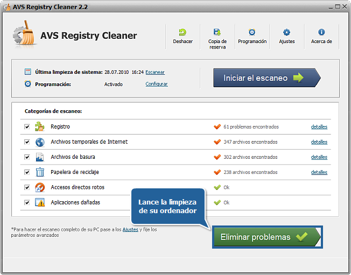Open detalles link for Archivos de basura
Viewport: 351px width, 275px height.
[319, 157]
